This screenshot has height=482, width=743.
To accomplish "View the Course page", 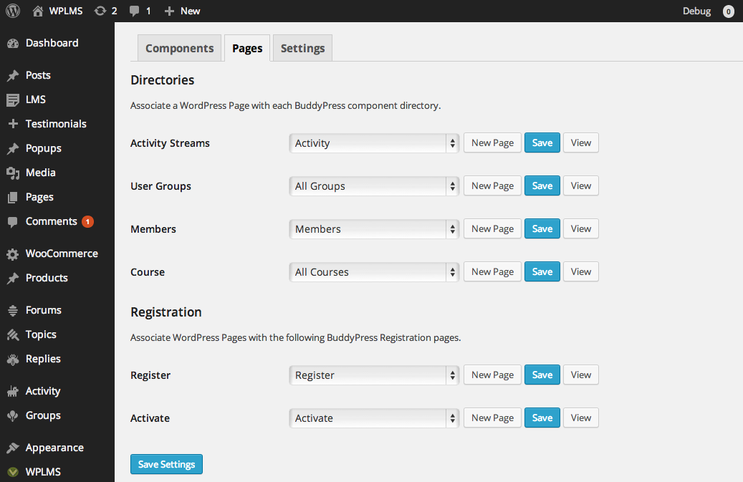I will coord(581,271).
